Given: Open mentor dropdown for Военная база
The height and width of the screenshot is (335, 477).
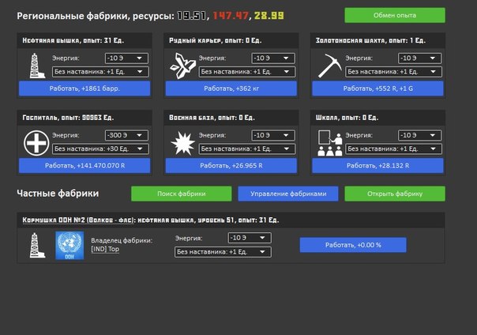Looking at the screenshot, I should coord(247,149).
